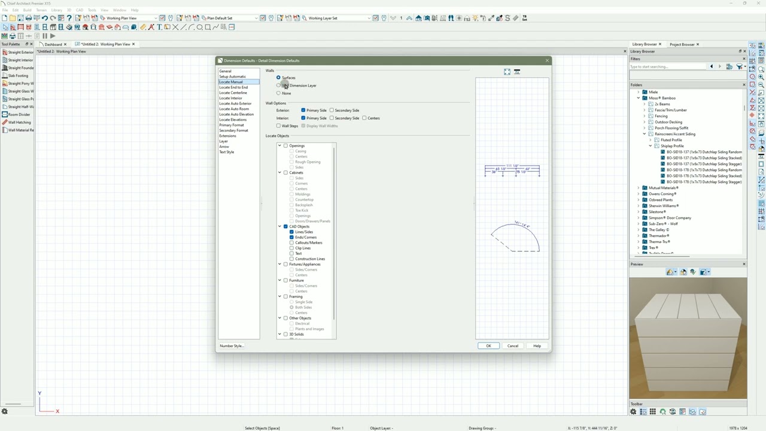This screenshot has height=431, width=766.
Task: Collapse the Openings tree group
Action: coord(279,145)
